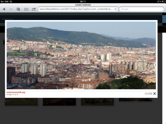Click the CLOSE text in the lightbox
The width and height of the screenshot is (166, 124).
click(x=148, y=93)
